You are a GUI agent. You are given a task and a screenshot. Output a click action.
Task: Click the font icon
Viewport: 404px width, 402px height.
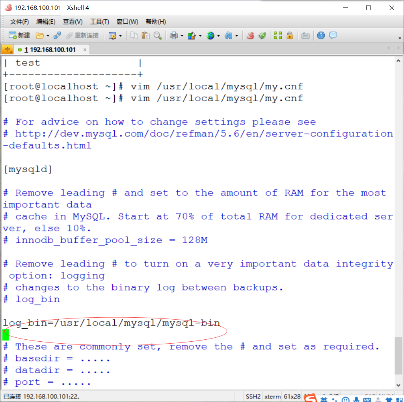point(229,35)
